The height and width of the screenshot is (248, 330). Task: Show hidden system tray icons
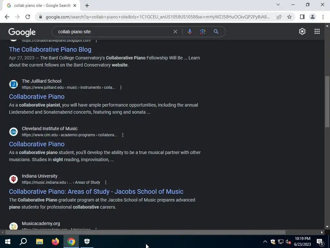click(265, 242)
